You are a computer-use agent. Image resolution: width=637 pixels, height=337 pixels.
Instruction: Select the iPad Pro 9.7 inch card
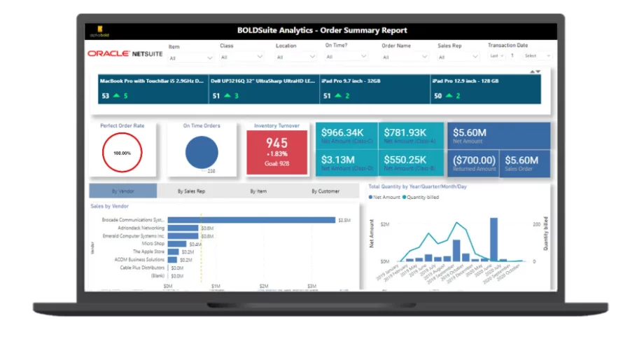click(x=375, y=89)
